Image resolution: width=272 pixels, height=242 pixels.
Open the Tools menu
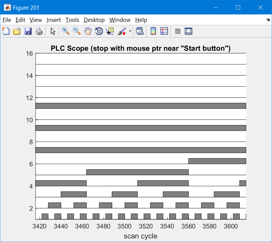[x=72, y=20]
